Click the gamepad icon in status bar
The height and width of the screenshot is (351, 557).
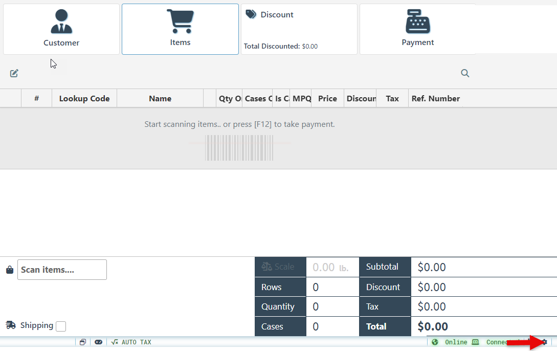click(98, 342)
